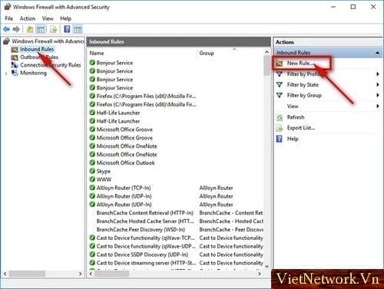Open the File menu
Screen dimensions: 384x289
click(x=9, y=18)
